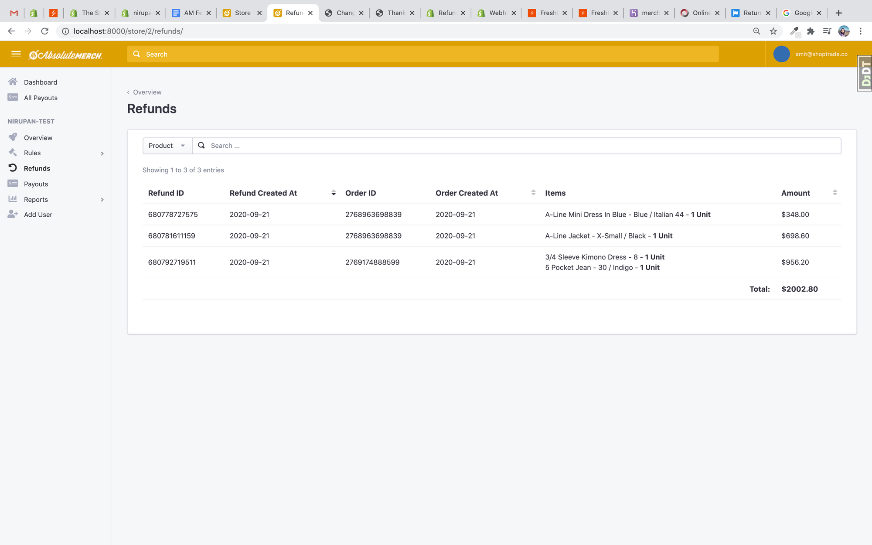The image size is (872, 545).
Task: Expand the Rules submenu chevron
Action: tap(102, 153)
